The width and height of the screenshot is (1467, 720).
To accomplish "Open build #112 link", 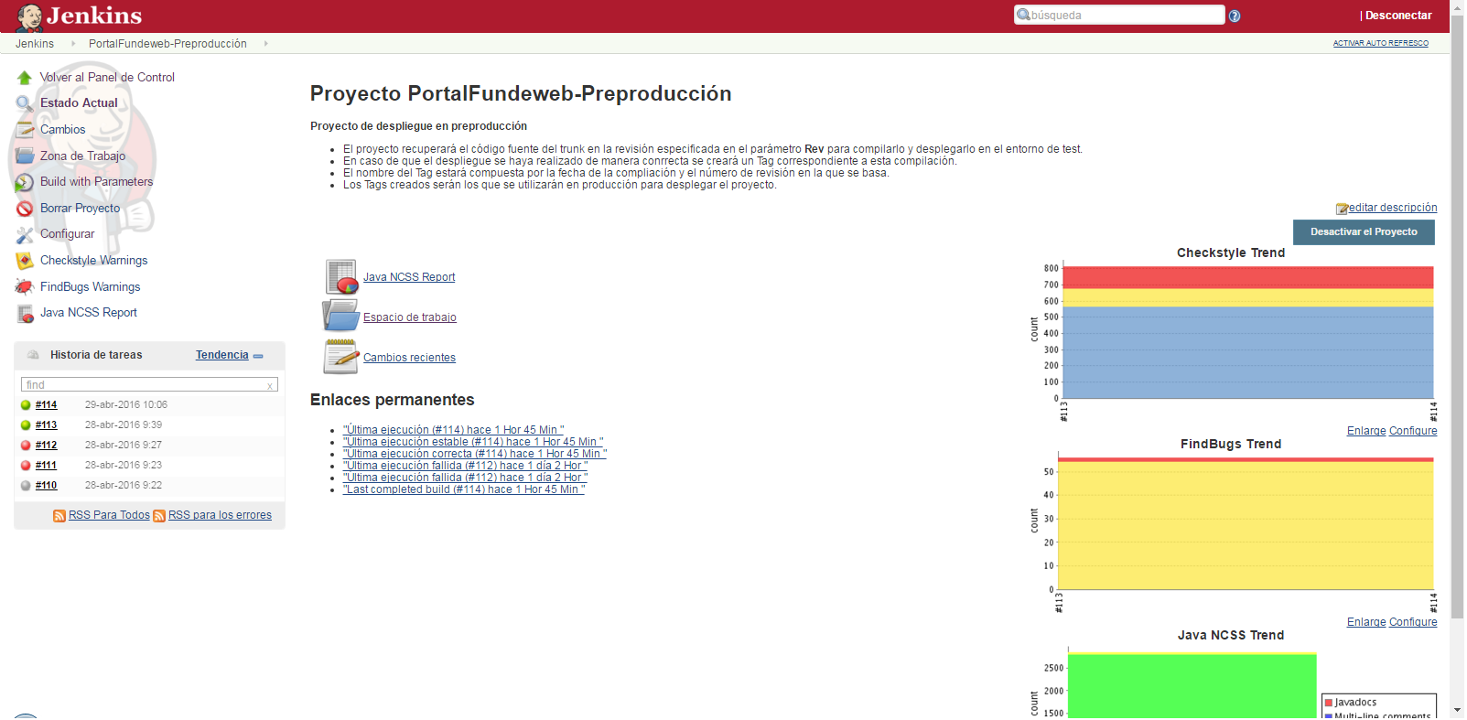I will 46,446.
